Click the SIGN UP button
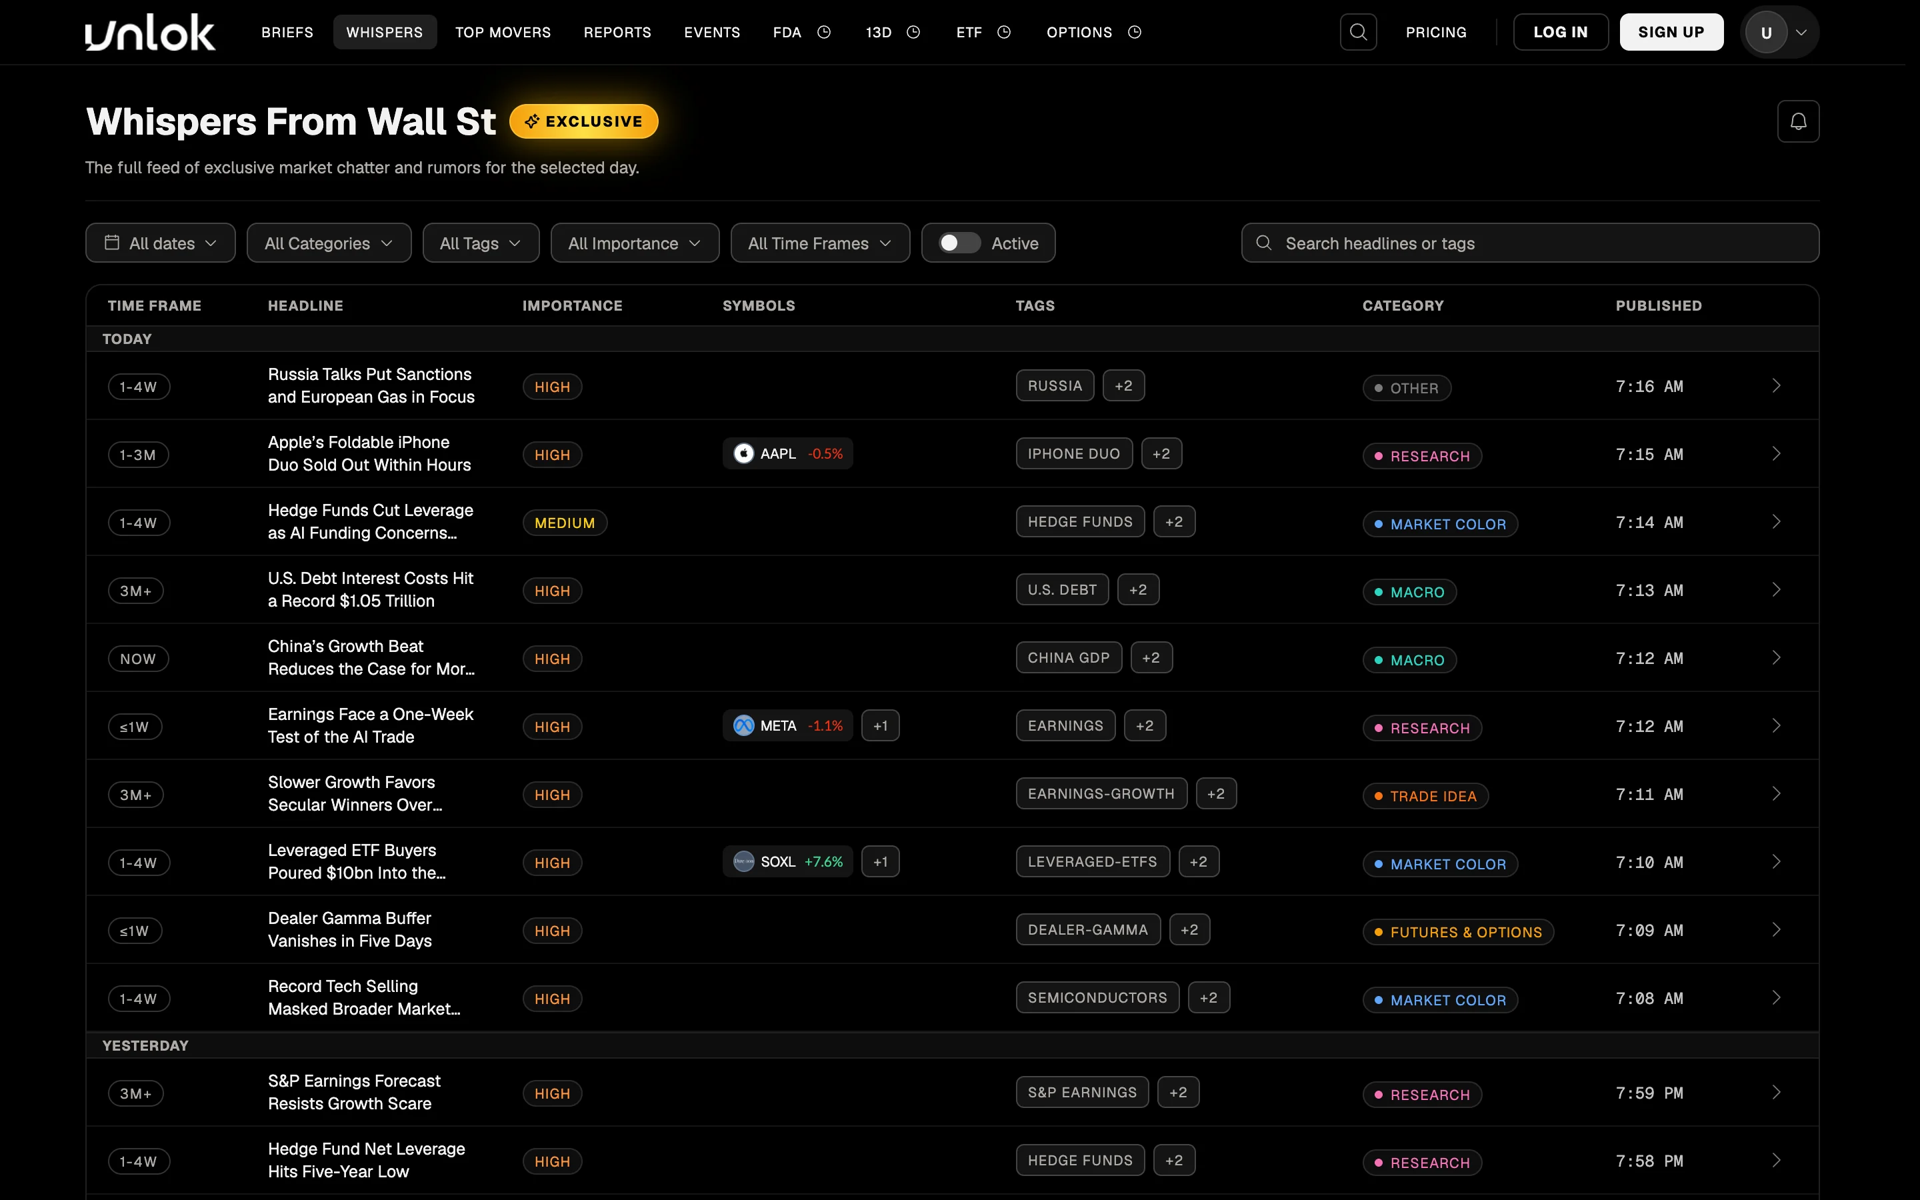The width and height of the screenshot is (1920, 1200). pyautogui.click(x=1671, y=33)
